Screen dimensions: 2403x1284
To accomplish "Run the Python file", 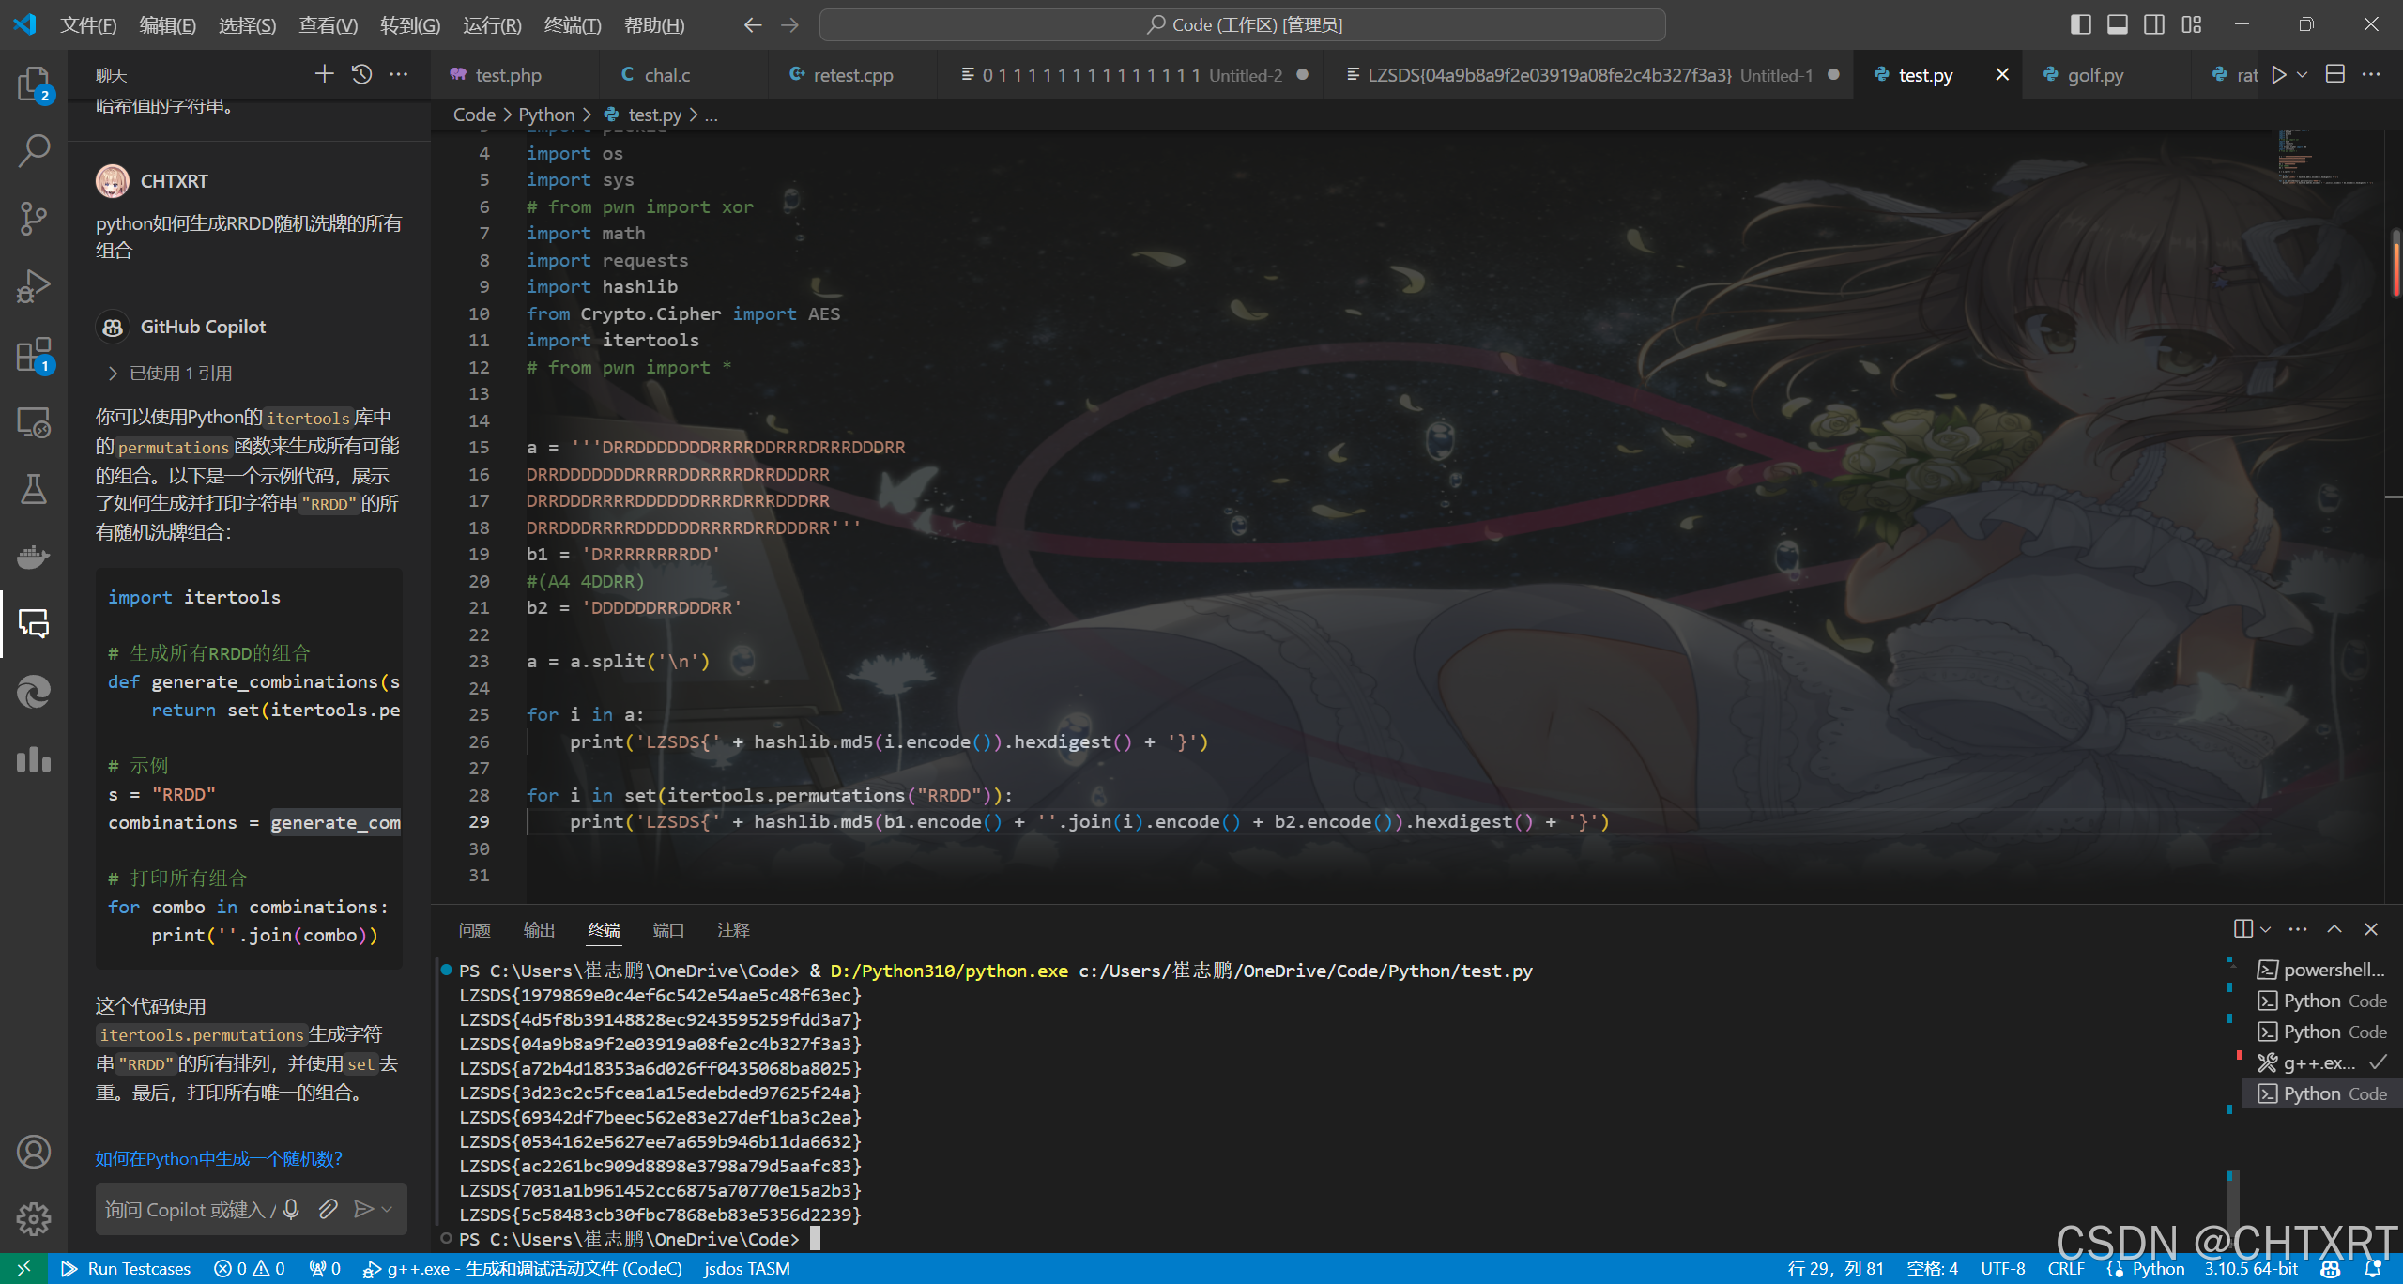I will [2278, 75].
